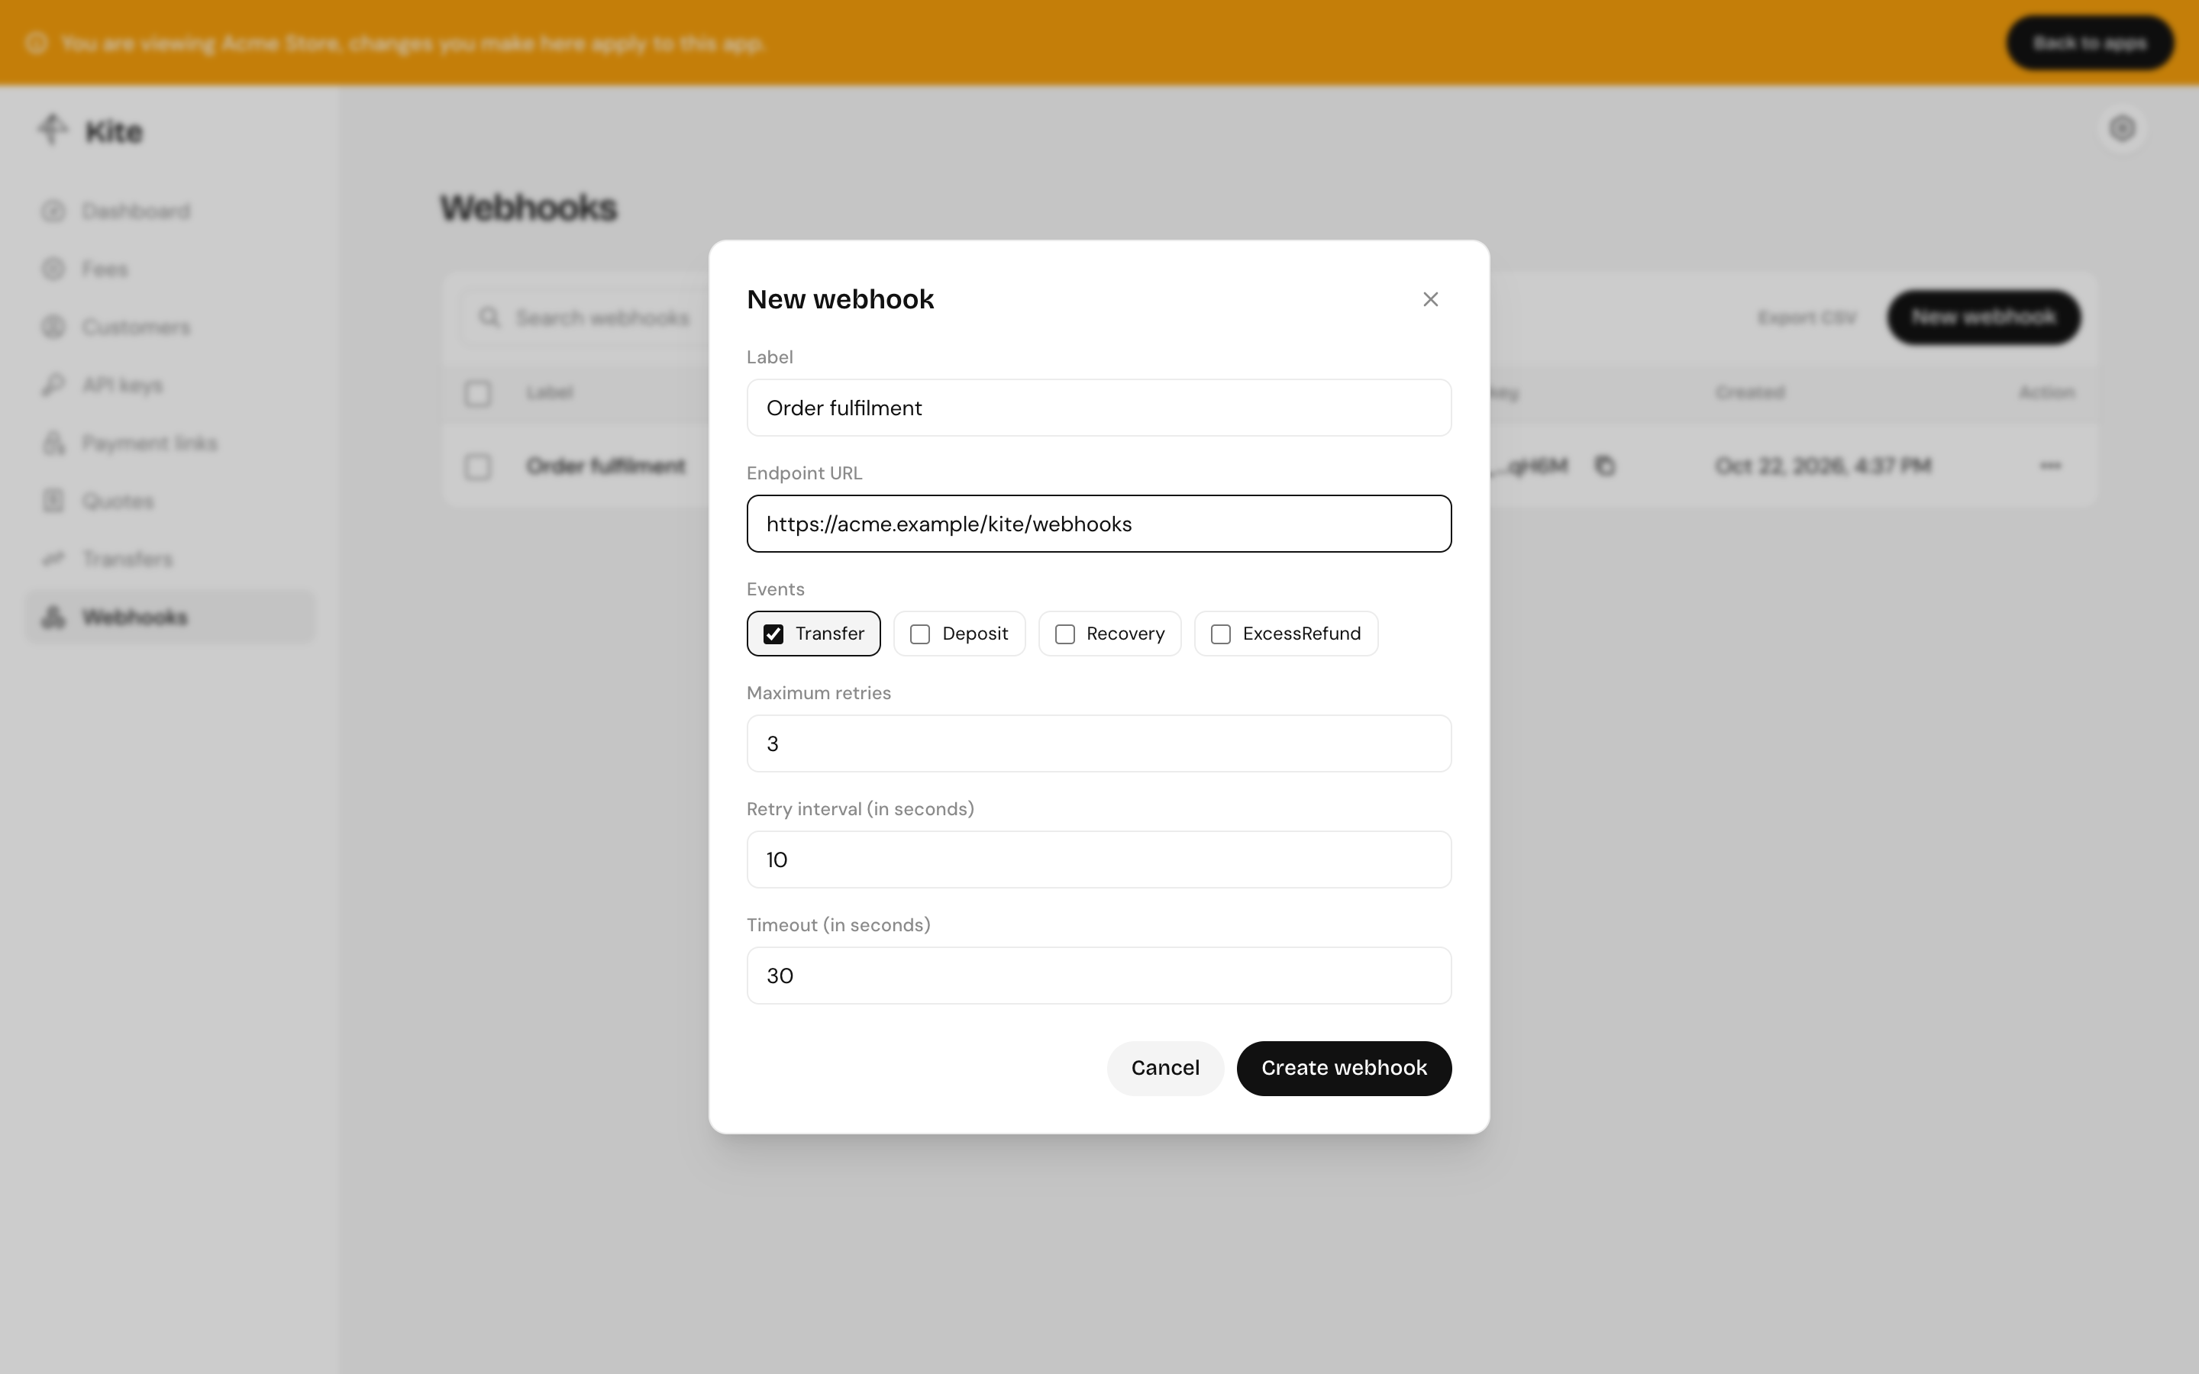
Task: Toggle the select-all checkbox in table header
Action: pos(478,393)
